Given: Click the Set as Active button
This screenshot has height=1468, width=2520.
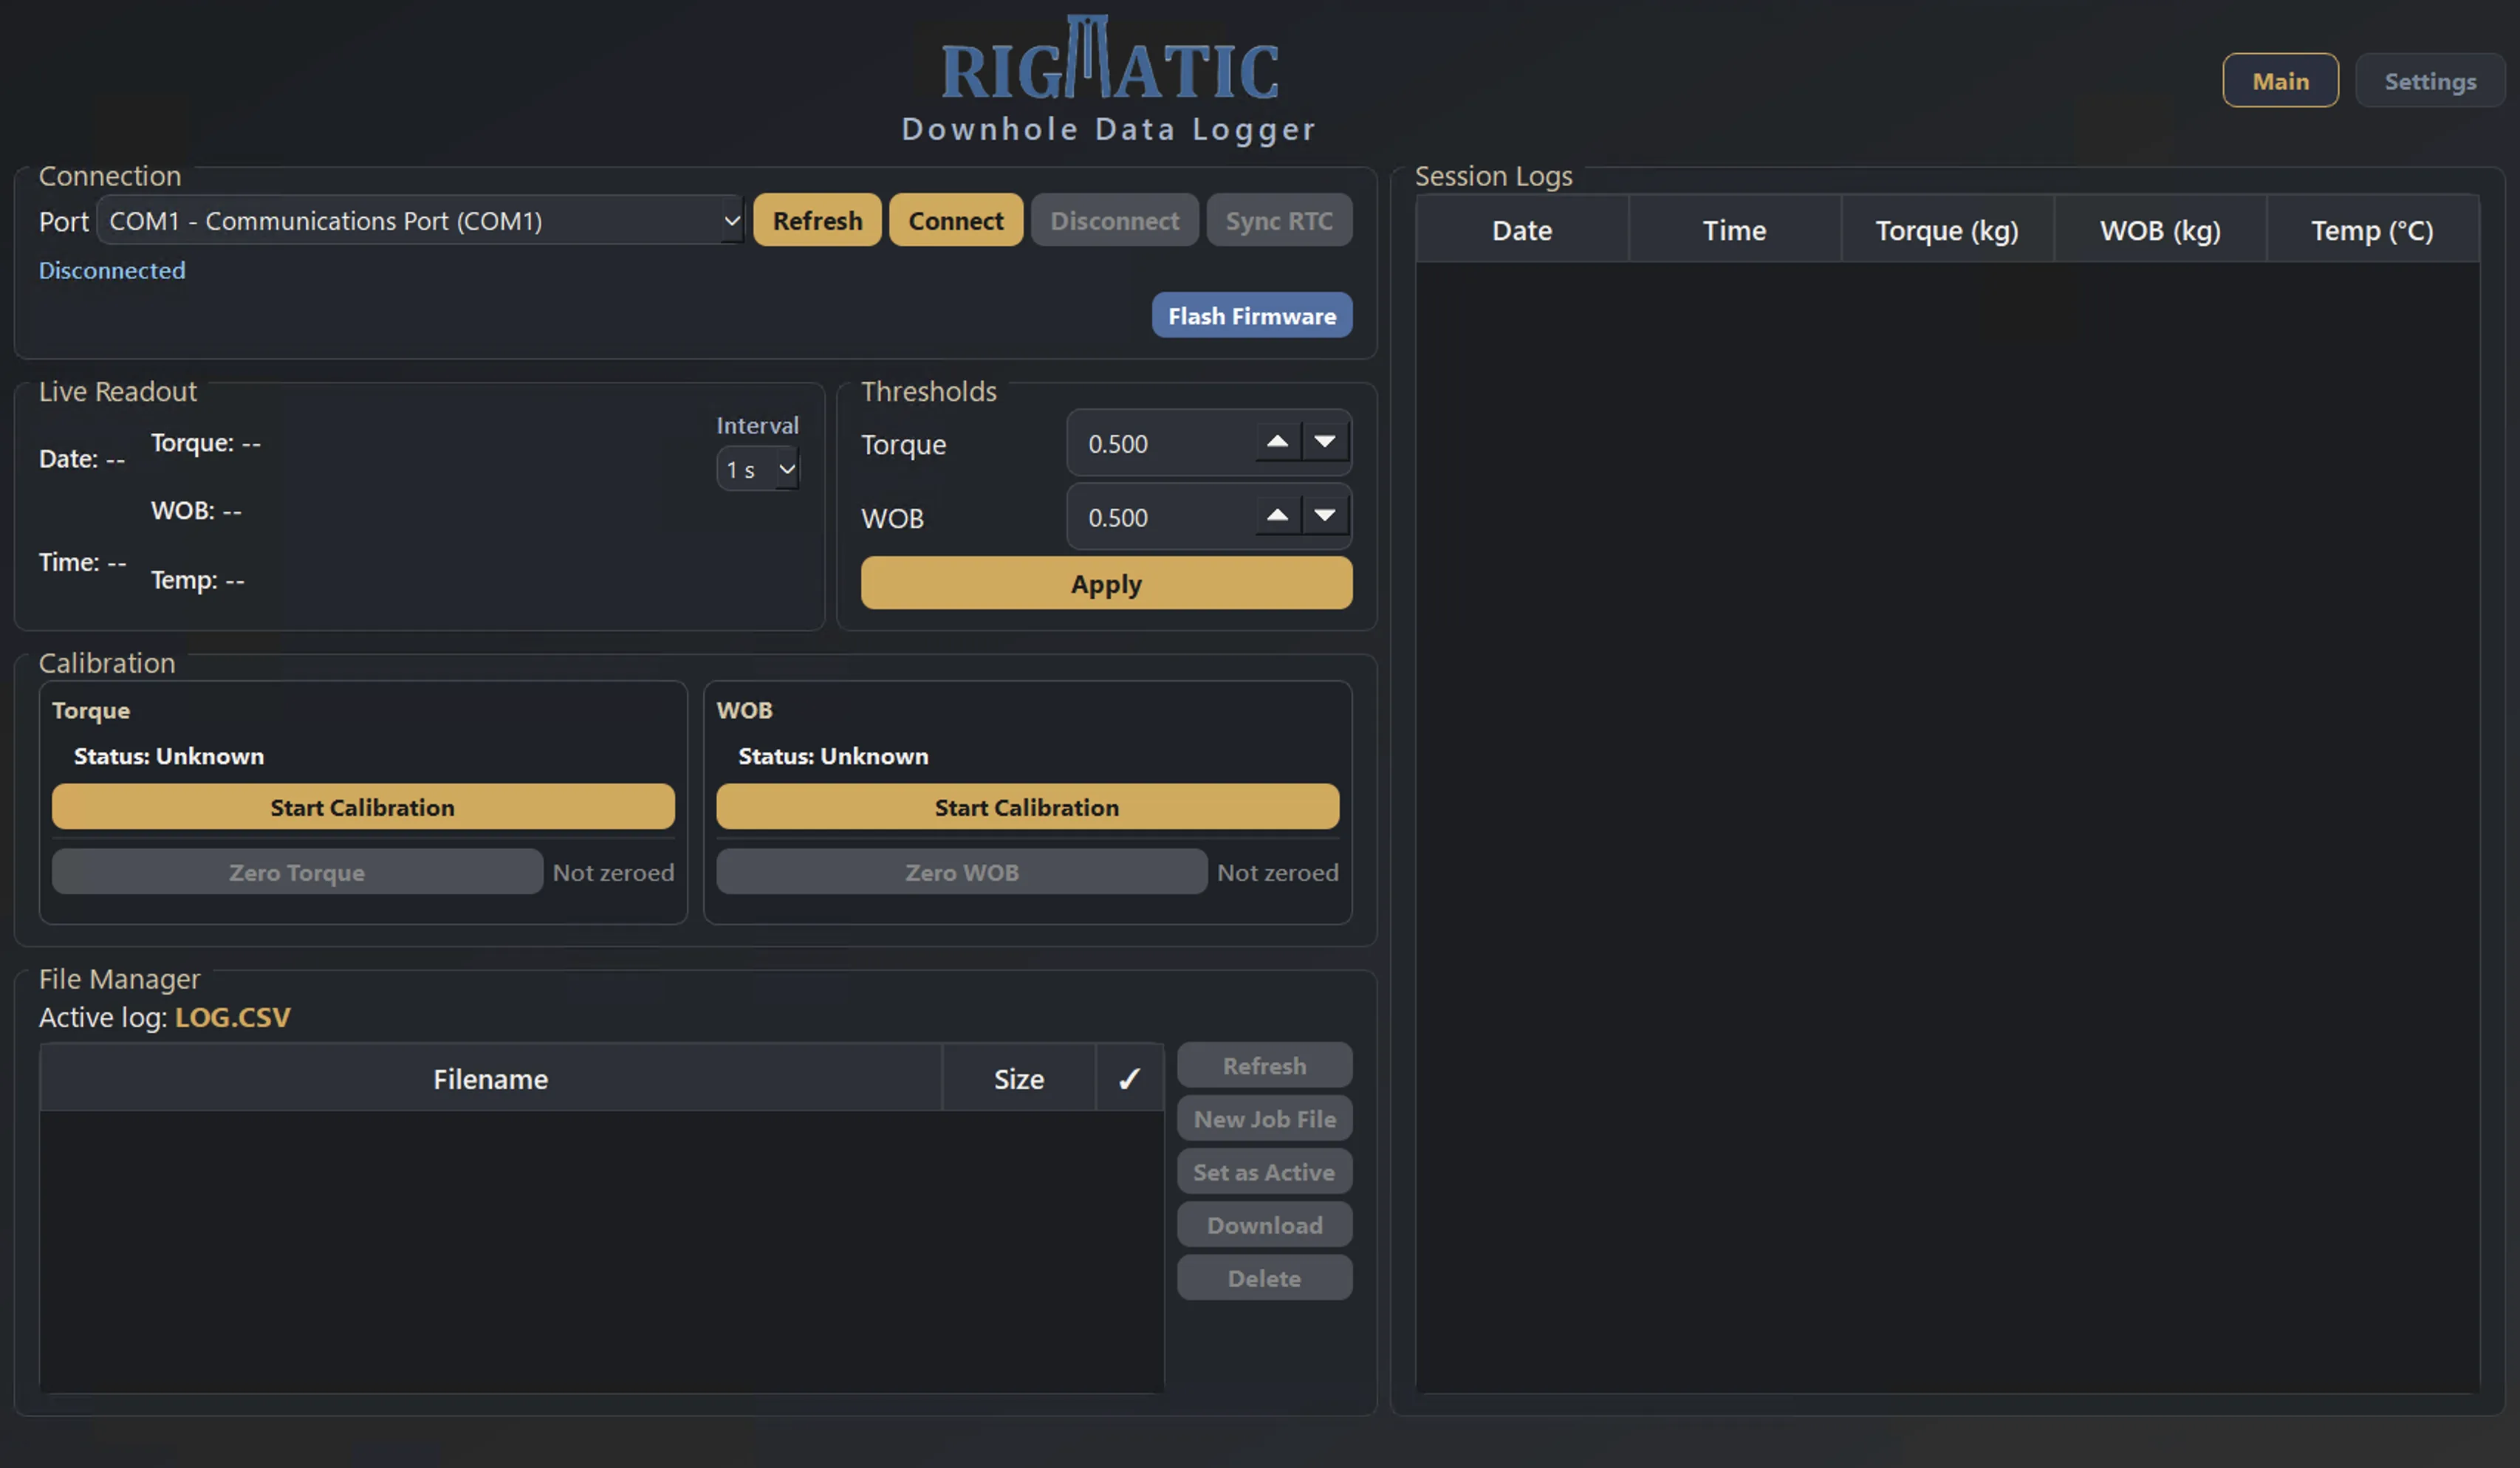Looking at the screenshot, I should point(1264,1172).
